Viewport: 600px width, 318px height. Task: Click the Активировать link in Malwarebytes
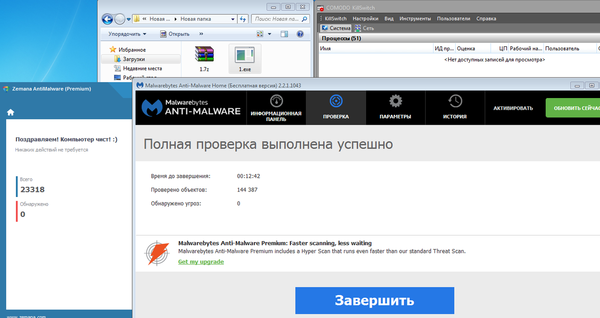point(513,108)
